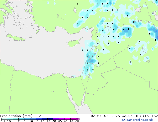158x122 pixels.
Task: Click the '3' precipitation value on map
Action: (x=103, y=30)
